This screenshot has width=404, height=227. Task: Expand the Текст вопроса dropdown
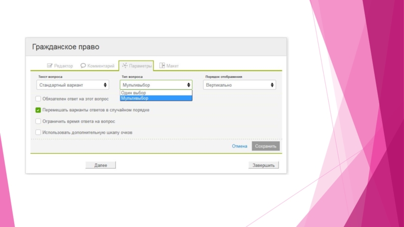(x=73, y=85)
